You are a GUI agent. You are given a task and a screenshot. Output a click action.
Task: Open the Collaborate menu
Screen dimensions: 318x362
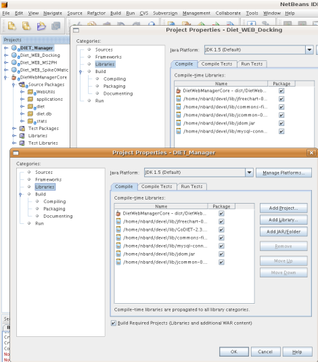point(228,13)
